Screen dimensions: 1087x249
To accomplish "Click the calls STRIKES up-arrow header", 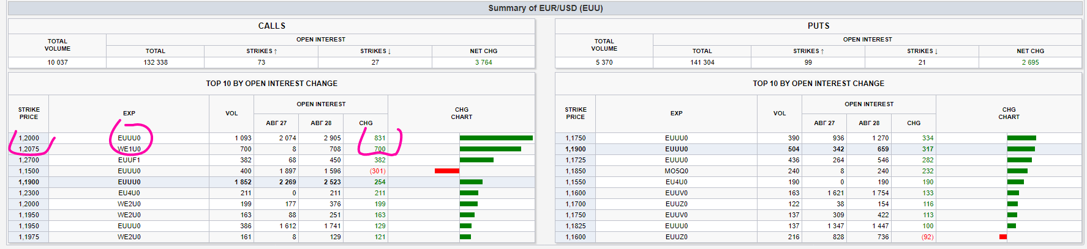I will tap(261, 51).
